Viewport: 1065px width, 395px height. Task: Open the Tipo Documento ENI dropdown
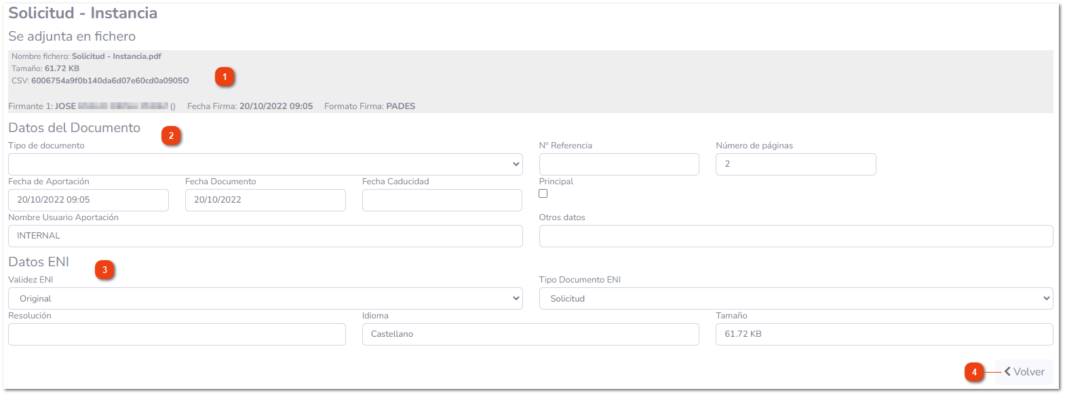click(796, 299)
